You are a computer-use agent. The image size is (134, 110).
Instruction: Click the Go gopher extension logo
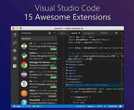tap(24, 84)
